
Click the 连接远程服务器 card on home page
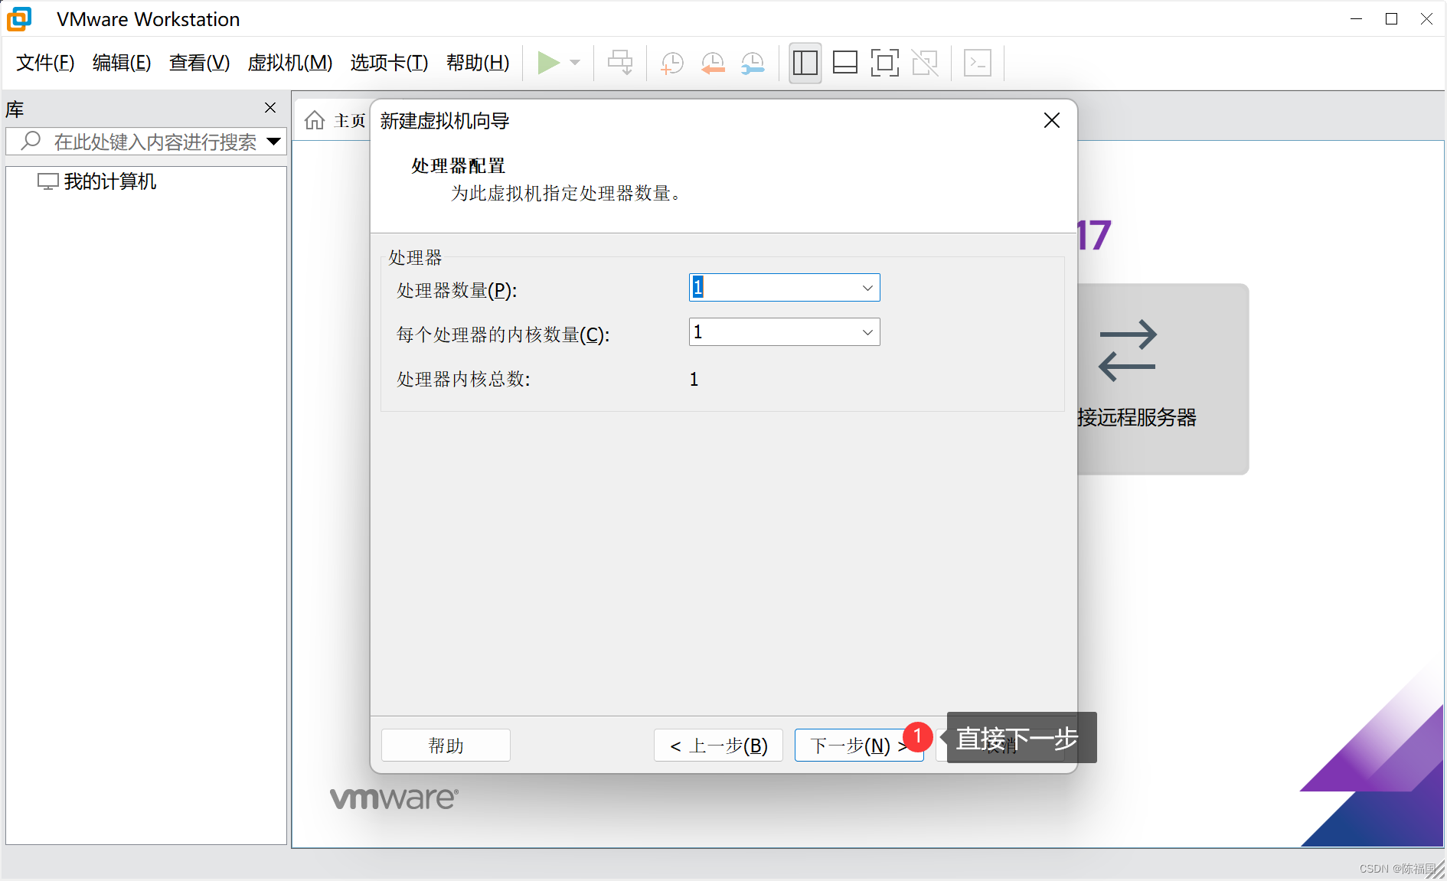(1163, 379)
